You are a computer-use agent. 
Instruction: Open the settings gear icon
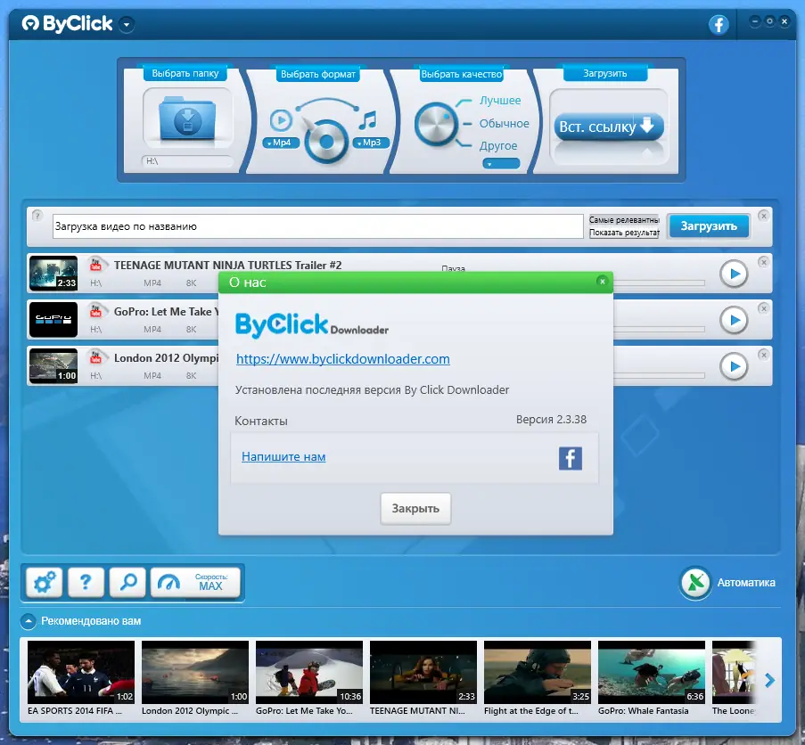(45, 582)
